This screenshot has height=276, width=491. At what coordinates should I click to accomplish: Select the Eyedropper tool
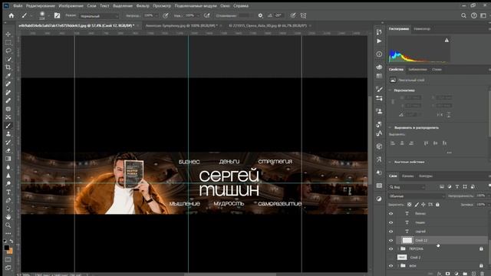(x=8, y=76)
